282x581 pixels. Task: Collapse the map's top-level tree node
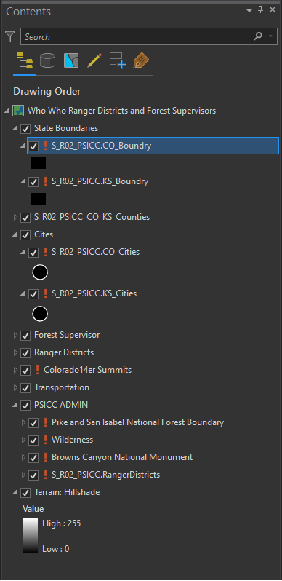click(x=7, y=111)
